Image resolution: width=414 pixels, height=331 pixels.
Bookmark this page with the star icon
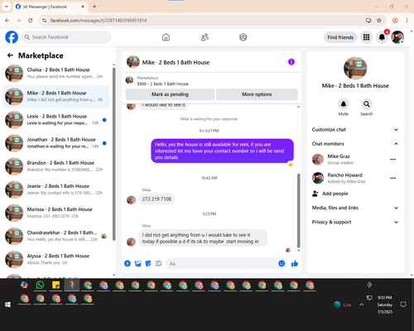coord(379,21)
